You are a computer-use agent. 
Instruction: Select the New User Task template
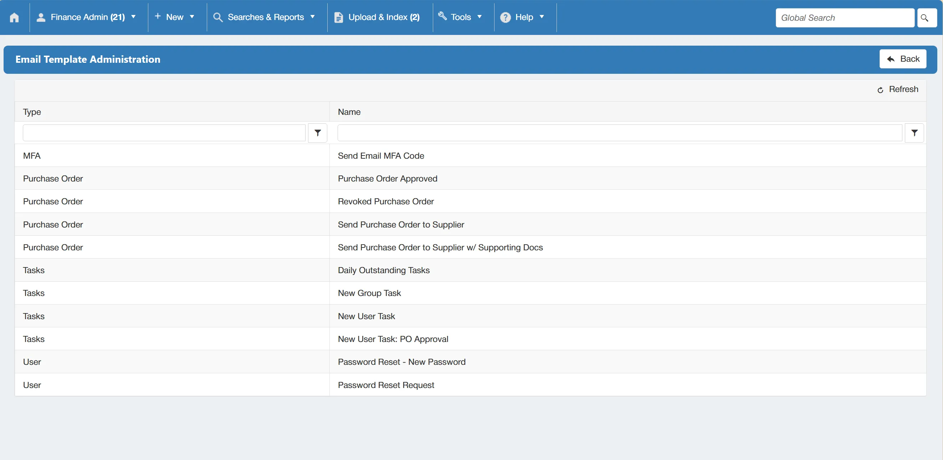pos(366,316)
